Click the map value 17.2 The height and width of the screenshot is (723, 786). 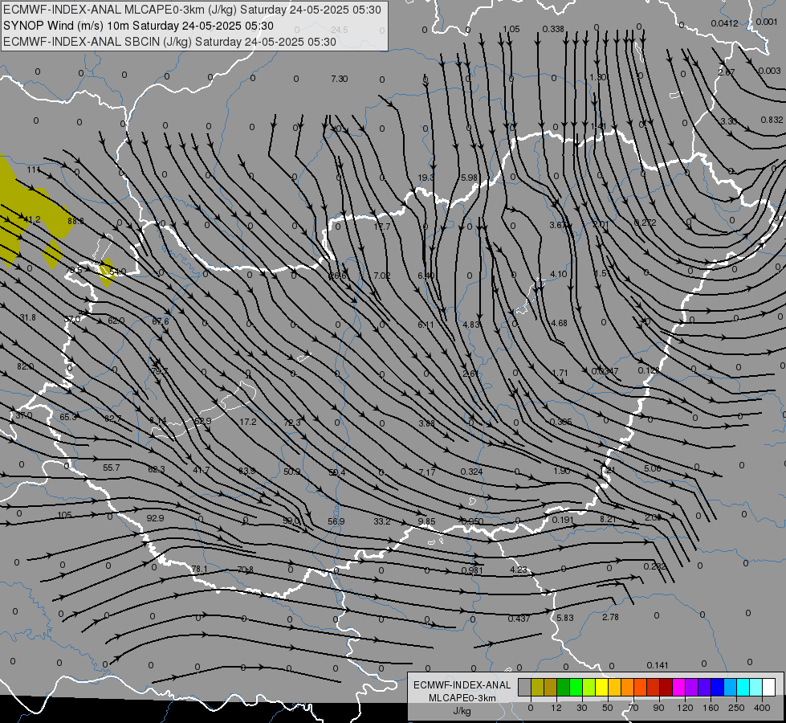(x=248, y=422)
